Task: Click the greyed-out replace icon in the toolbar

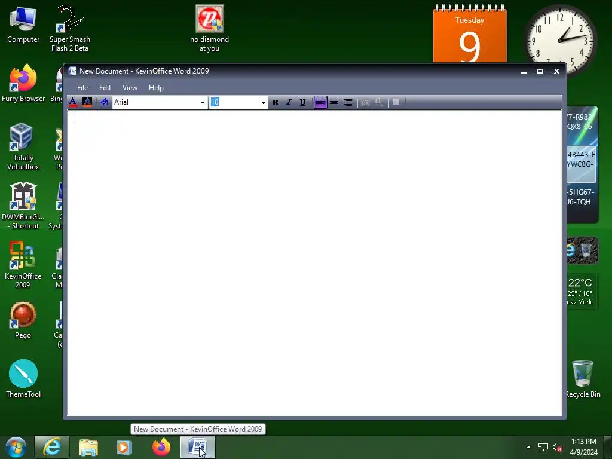Action: coord(379,102)
